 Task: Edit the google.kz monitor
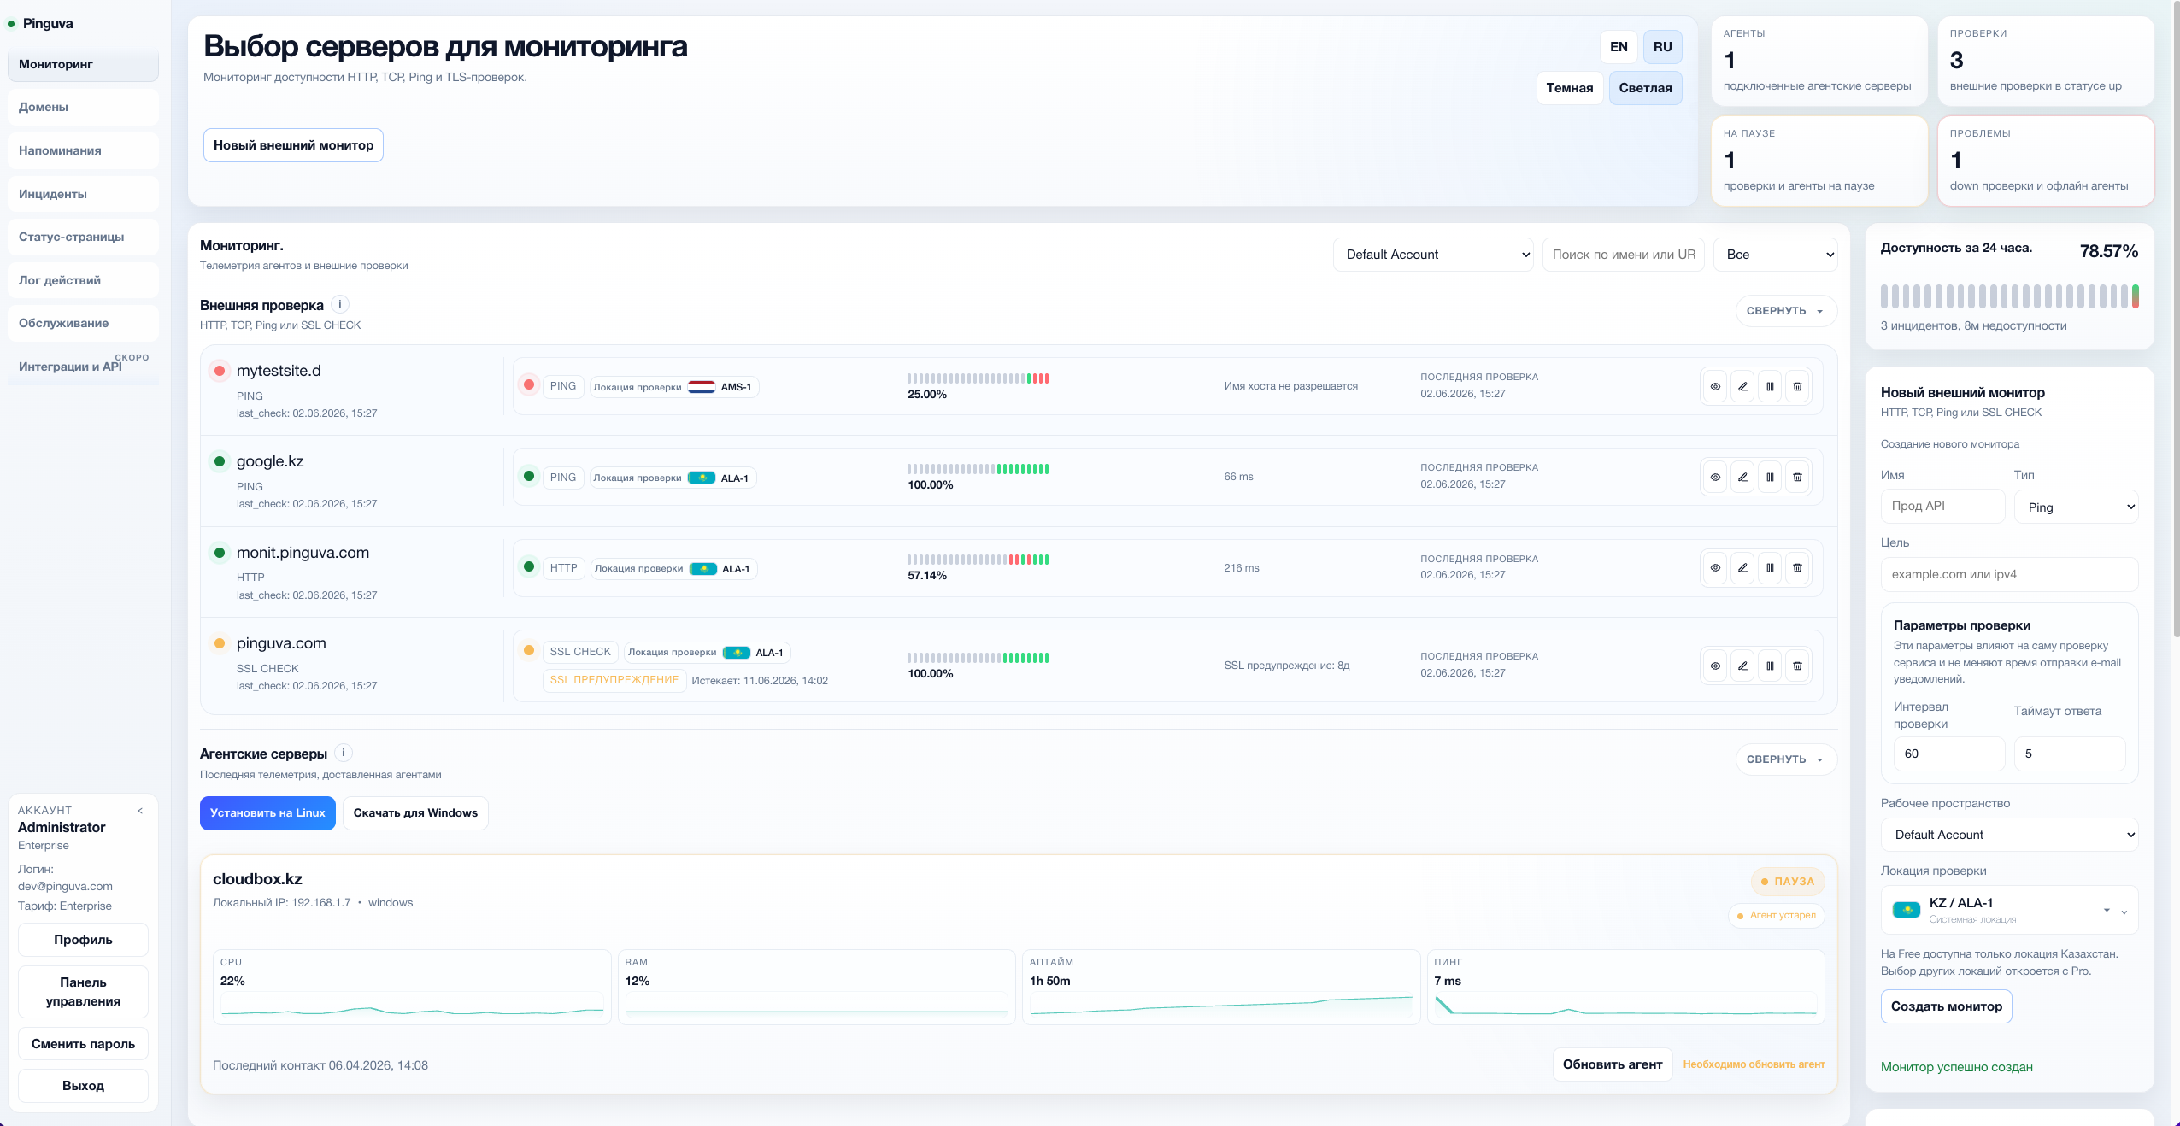1742,477
